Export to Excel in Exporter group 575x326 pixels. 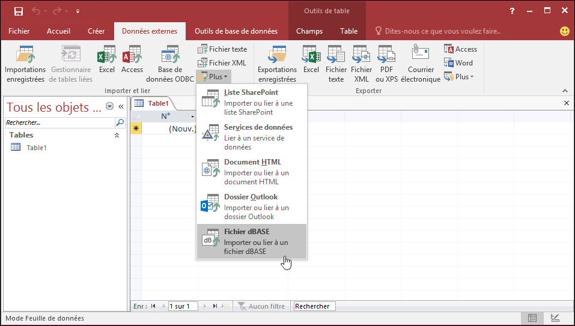point(311,59)
